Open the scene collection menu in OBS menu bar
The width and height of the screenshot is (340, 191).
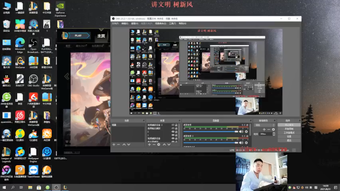point(161,23)
